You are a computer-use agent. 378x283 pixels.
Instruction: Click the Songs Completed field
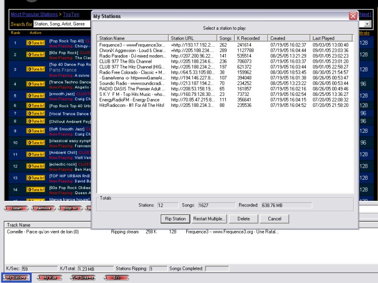click(217, 268)
